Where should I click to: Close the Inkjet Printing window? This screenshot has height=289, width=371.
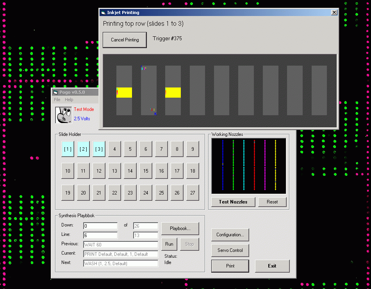[334, 12]
